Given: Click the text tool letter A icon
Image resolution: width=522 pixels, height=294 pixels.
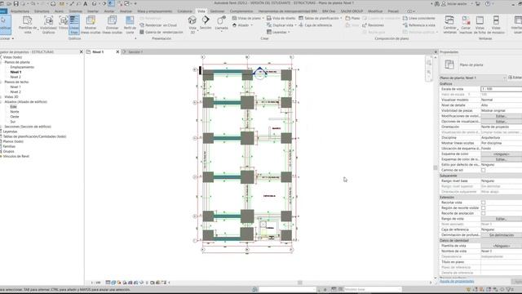Looking at the screenshot, I should tap(86, 3).
